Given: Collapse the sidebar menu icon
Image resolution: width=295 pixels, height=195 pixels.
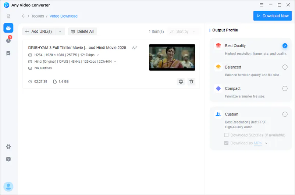Looking at the screenshot, I should click(8, 16).
